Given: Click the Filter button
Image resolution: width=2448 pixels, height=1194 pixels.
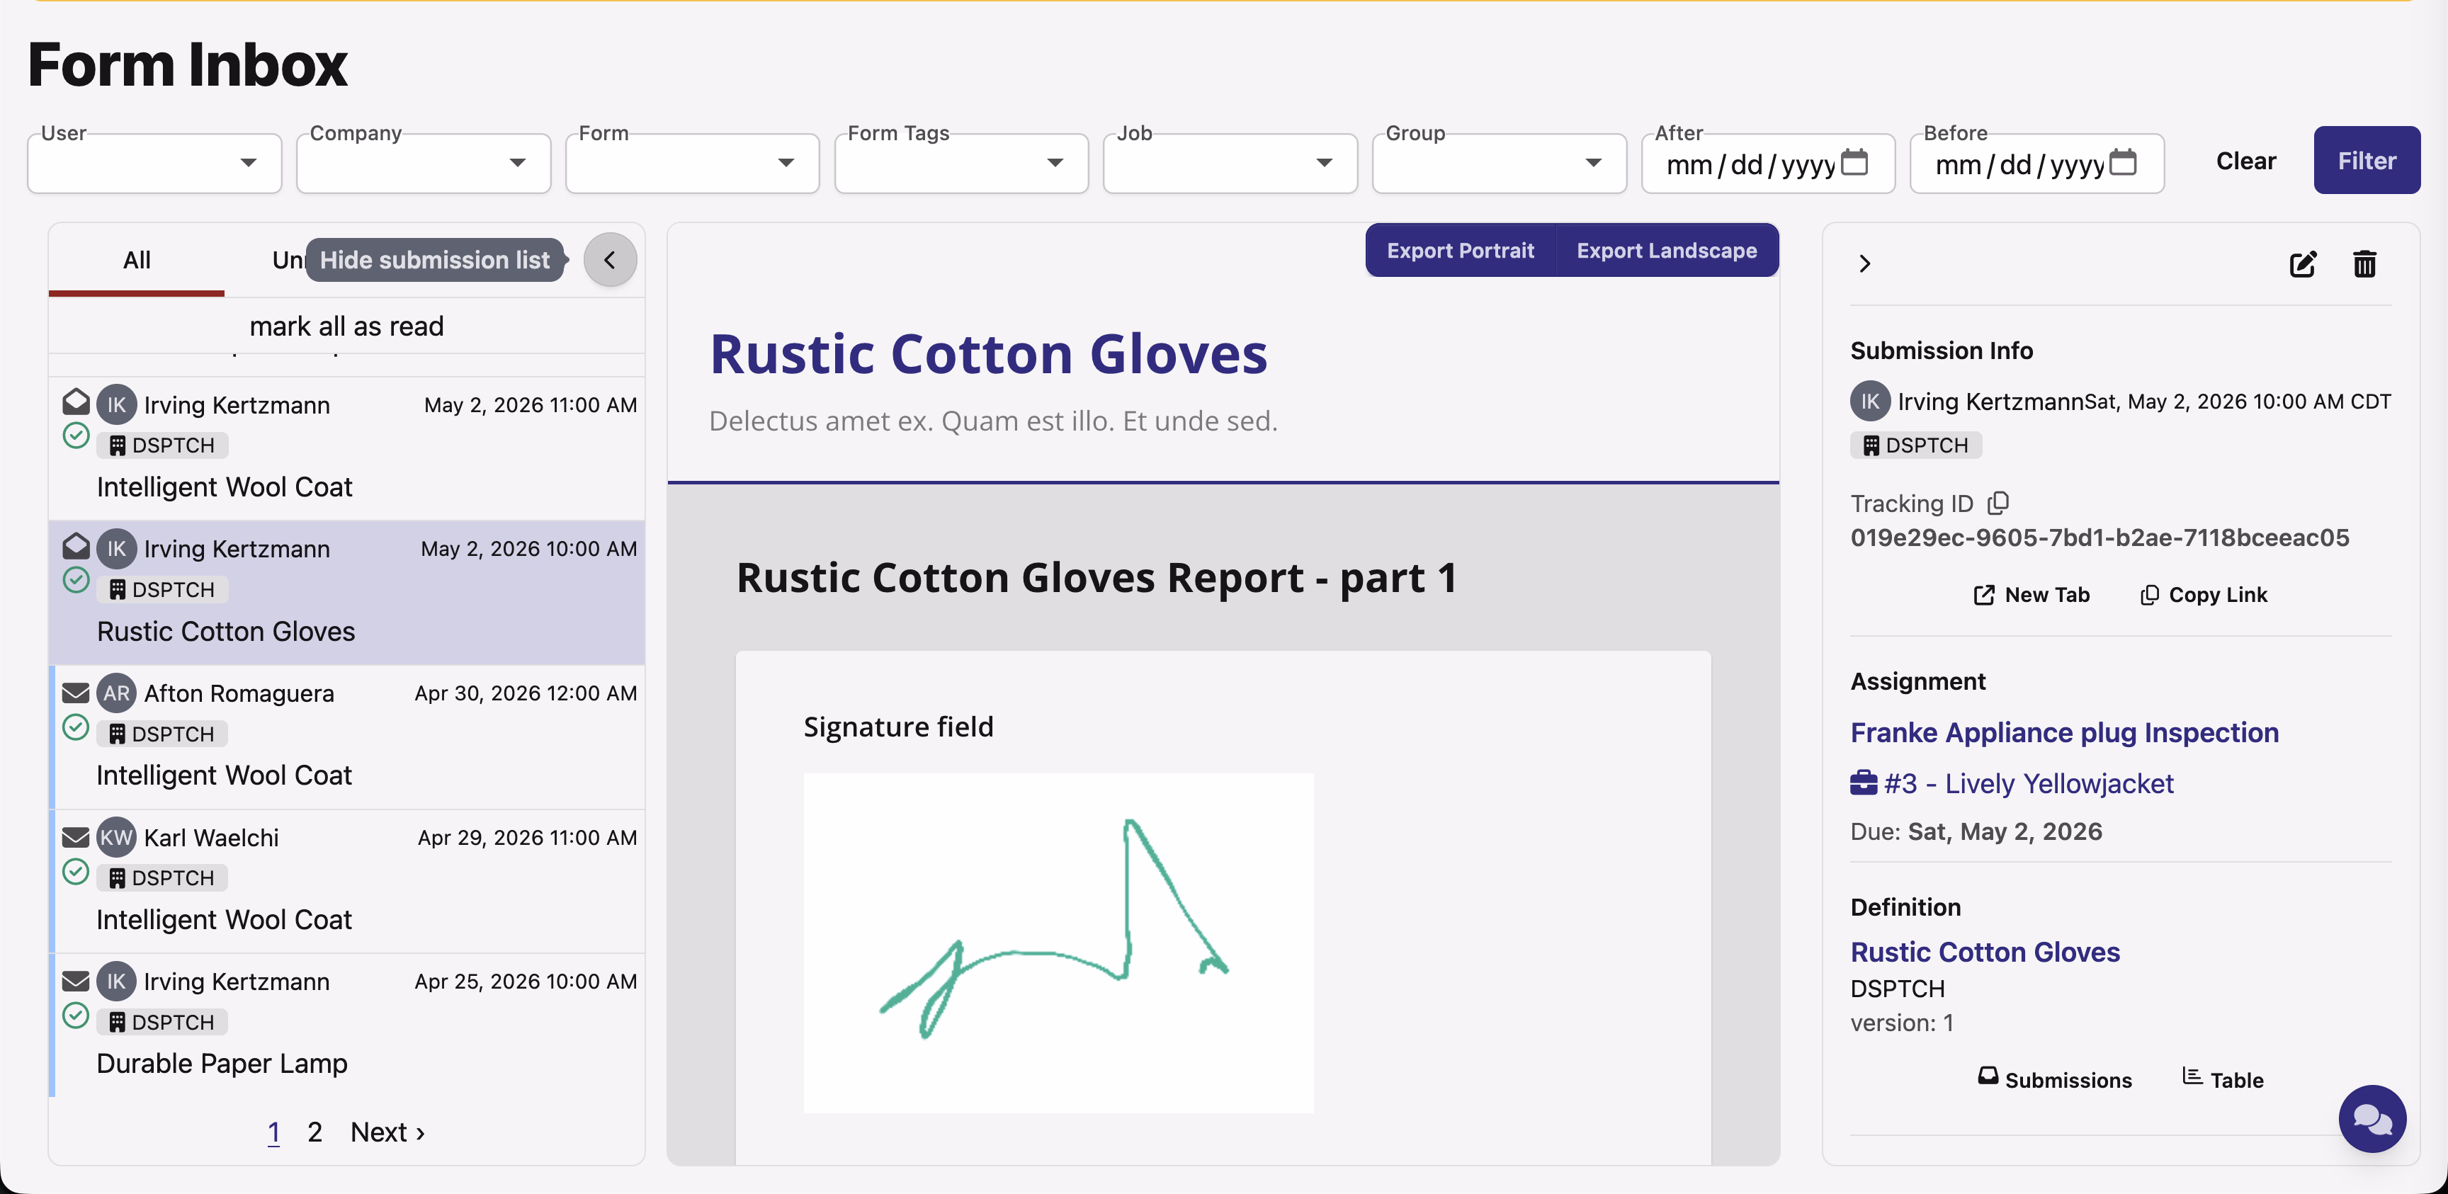Looking at the screenshot, I should click(2367, 161).
